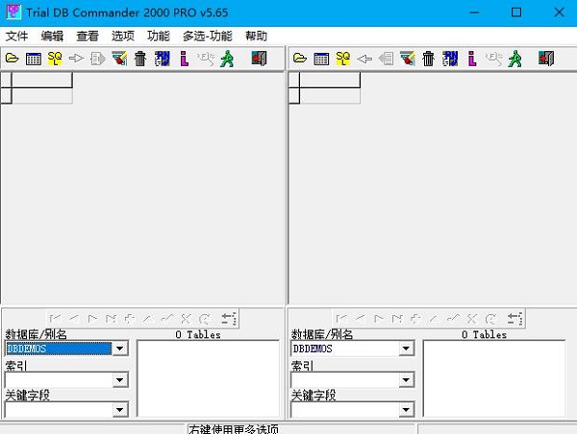
Task: Open folder icon in left panel toolbar
Action: click(x=13, y=59)
